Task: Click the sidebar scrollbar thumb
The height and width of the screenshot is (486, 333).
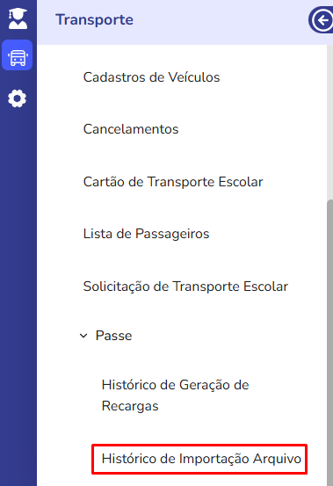Action: (329, 343)
